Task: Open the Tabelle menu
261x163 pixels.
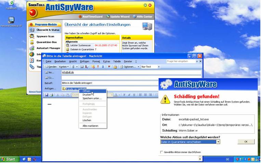Action: [117, 62]
